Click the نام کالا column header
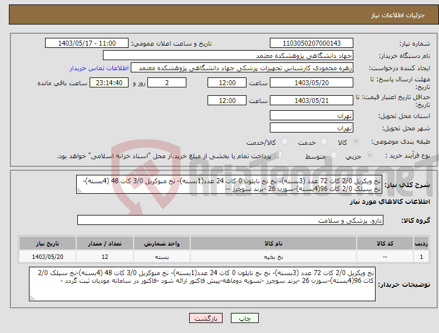Image resolution: width=439 pixels, height=333 pixels. 273,243
